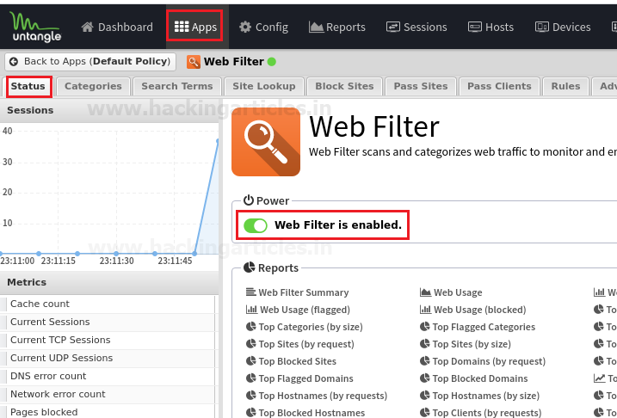This screenshot has height=418, width=617.
Task: Select the DNS error count metric row
Action: pos(108,377)
